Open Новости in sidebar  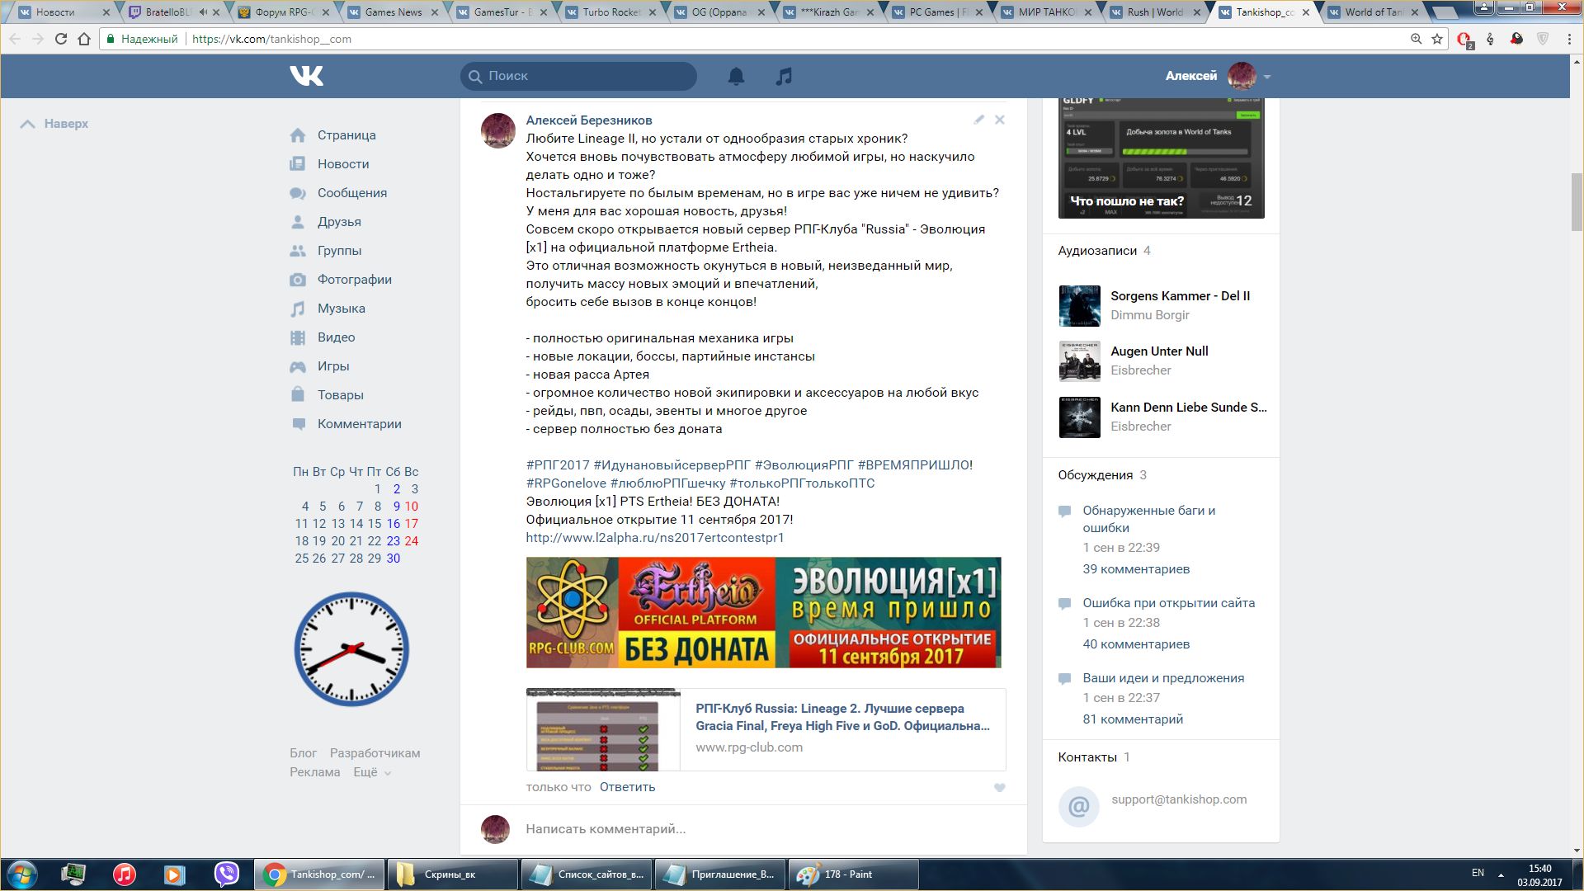tap(343, 164)
